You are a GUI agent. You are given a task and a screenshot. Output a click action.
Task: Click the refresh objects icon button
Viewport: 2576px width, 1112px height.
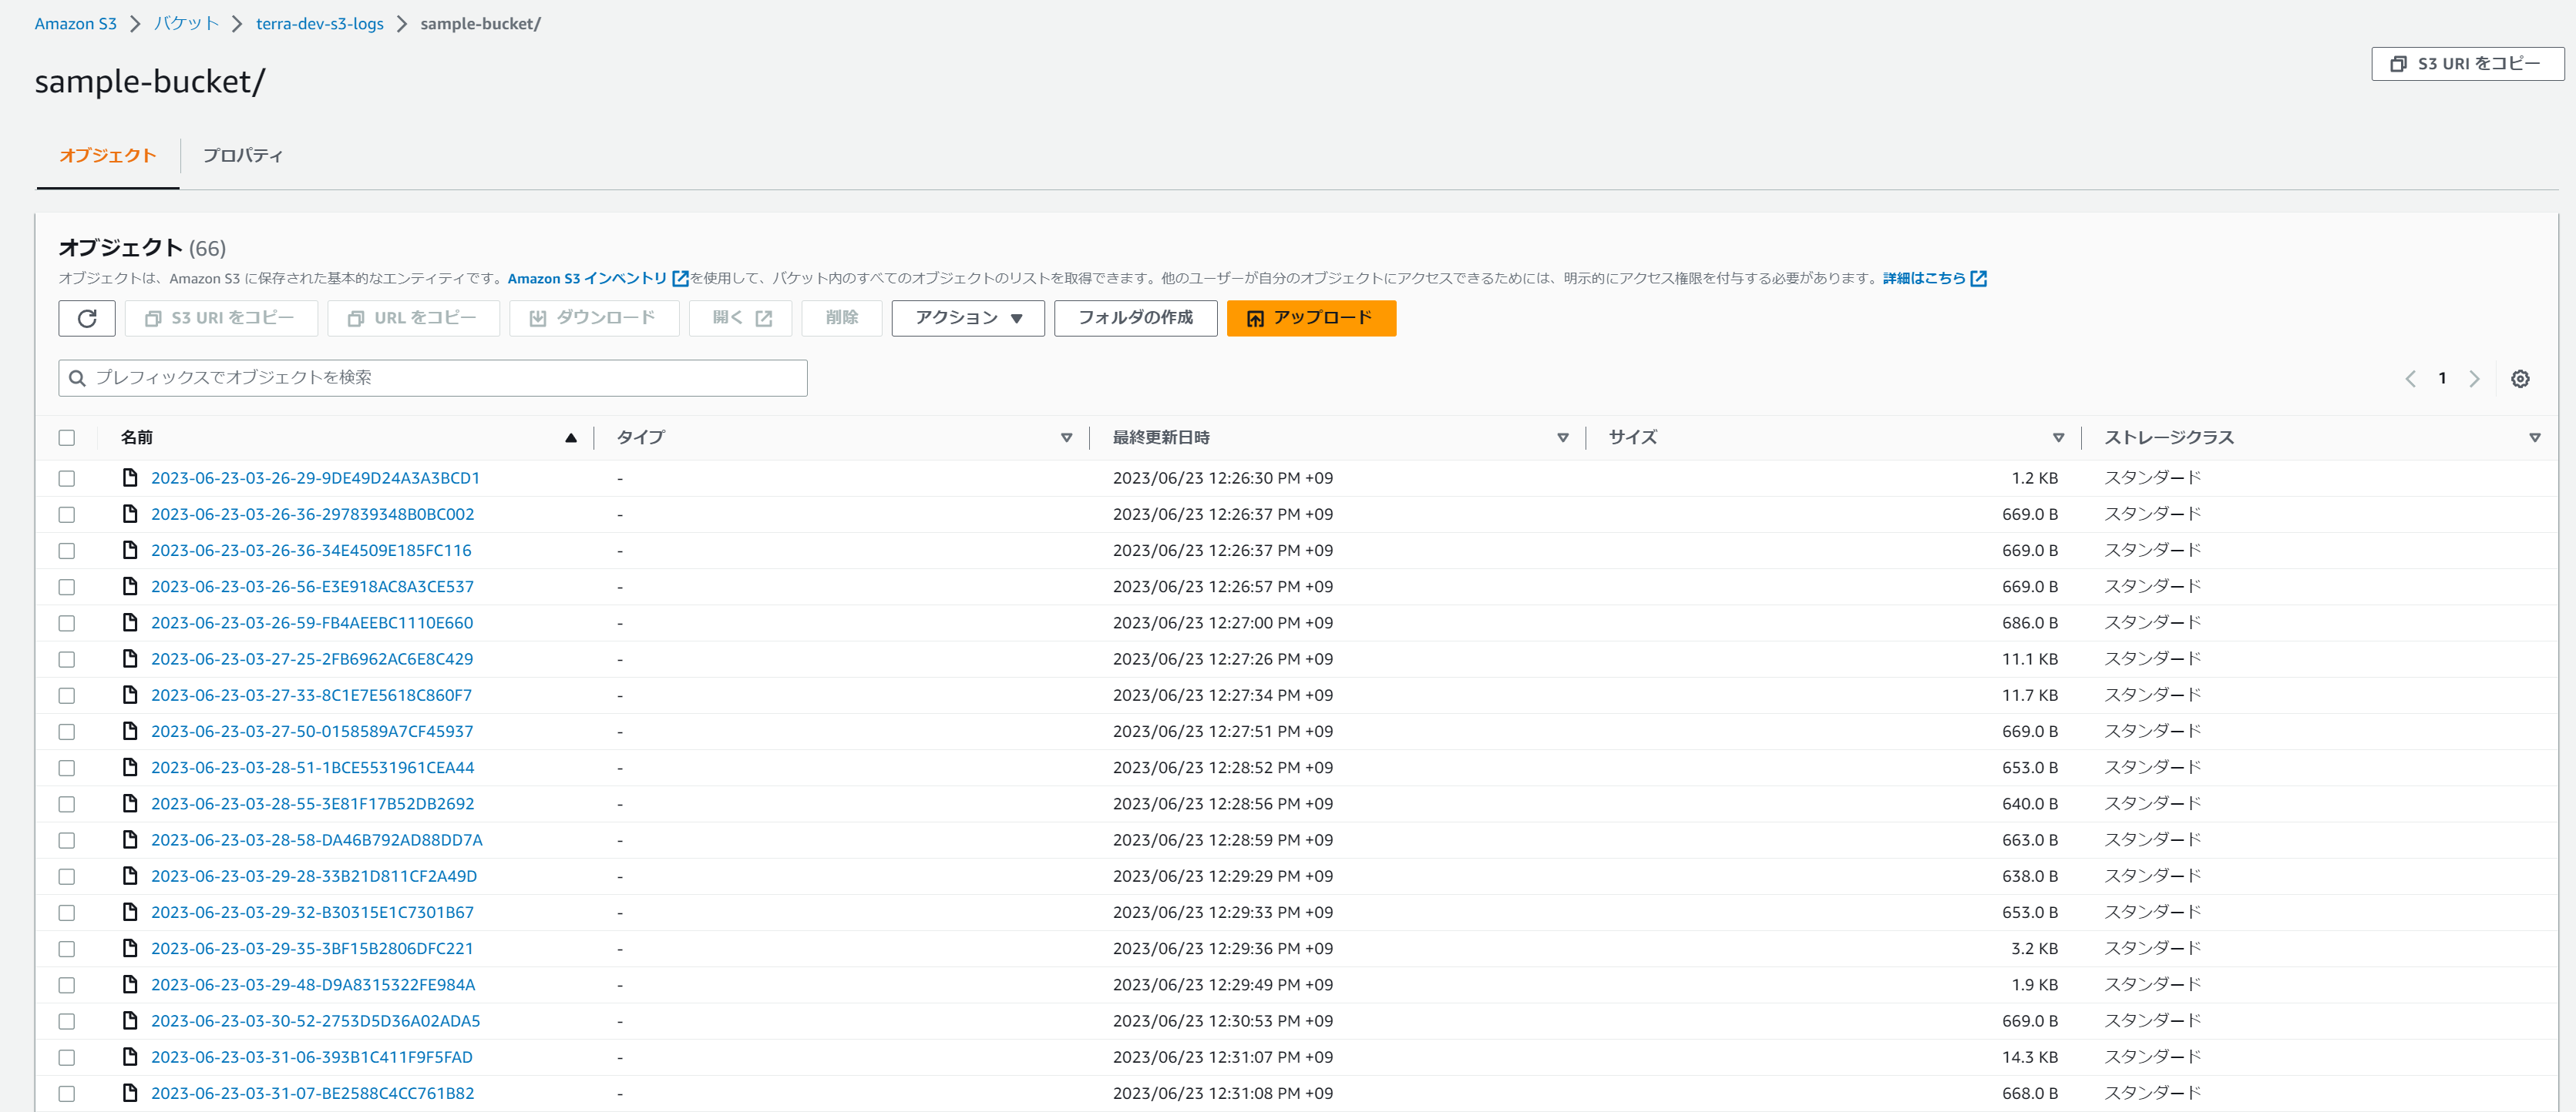87,318
